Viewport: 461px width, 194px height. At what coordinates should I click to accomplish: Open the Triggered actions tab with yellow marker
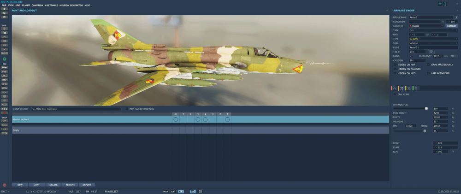click(408, 88)
